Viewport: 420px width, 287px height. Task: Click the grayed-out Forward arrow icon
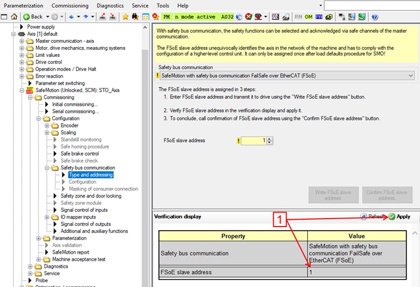click(x=54, y=17)
